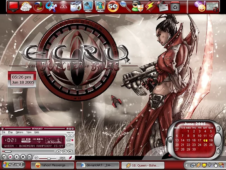Click the Start button
This screenshot has width=226, height=170.
[13, 165]
